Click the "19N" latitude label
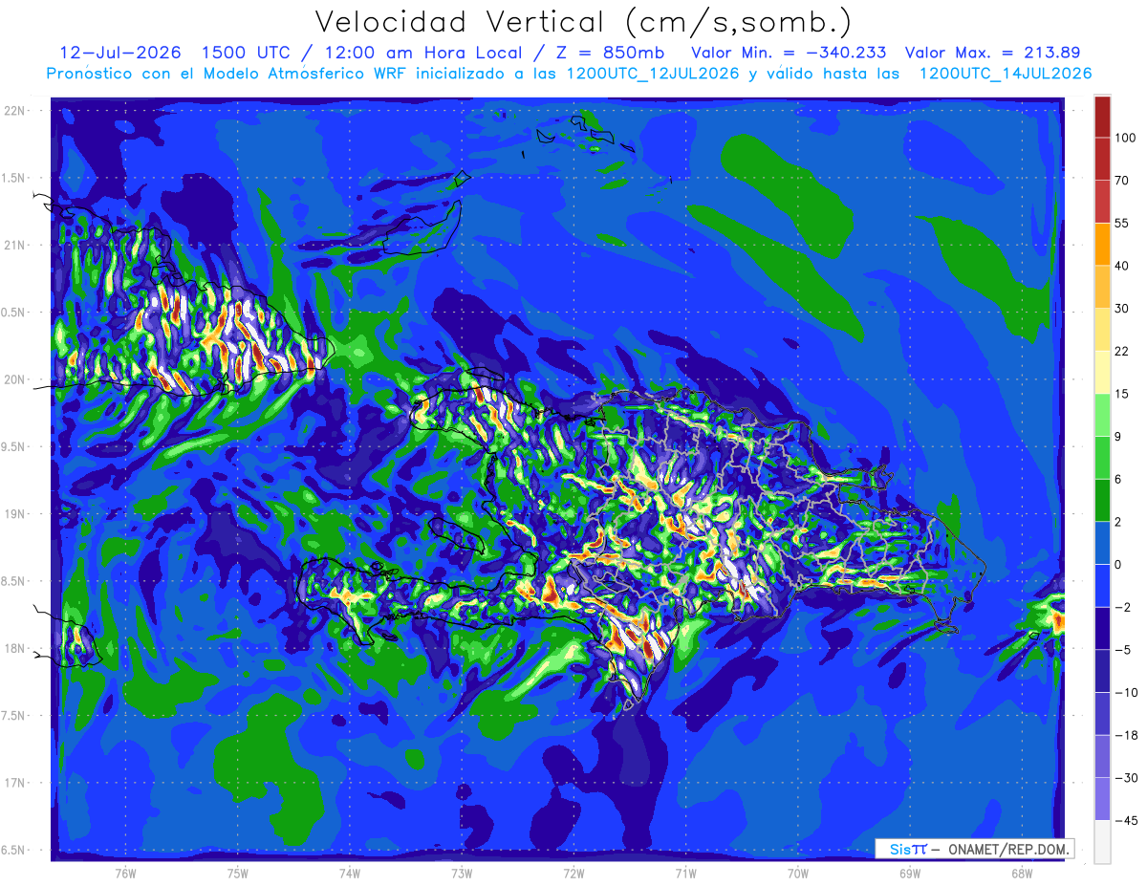1147x886 pixels. coord(14,514)
